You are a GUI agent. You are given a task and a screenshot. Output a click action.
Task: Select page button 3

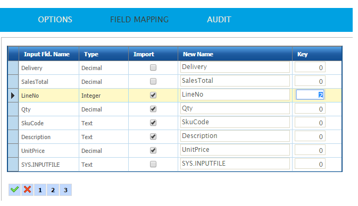tap(65, 190)
